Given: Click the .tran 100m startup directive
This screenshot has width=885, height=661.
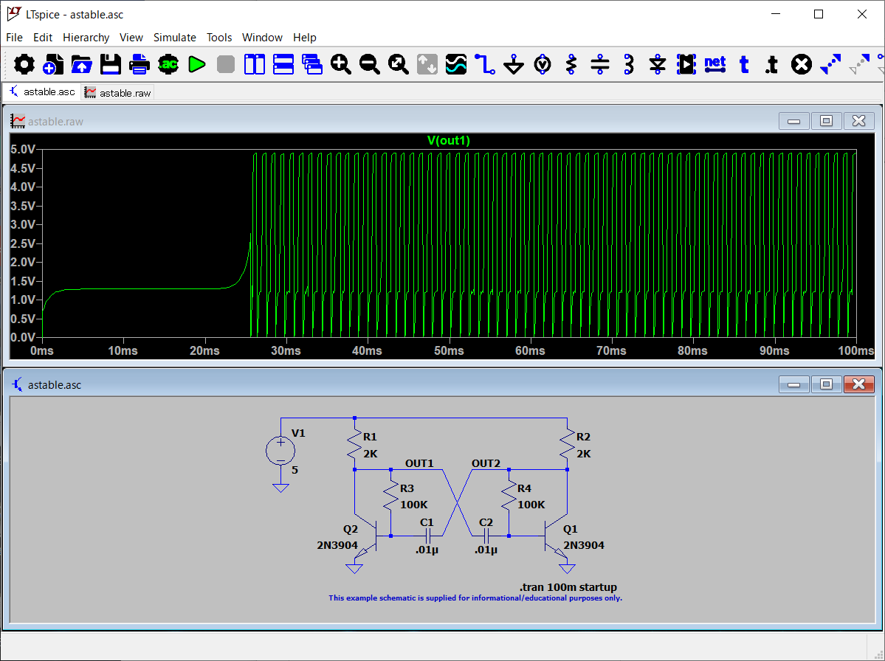Looking at the screenshot, I should point(568,587).
